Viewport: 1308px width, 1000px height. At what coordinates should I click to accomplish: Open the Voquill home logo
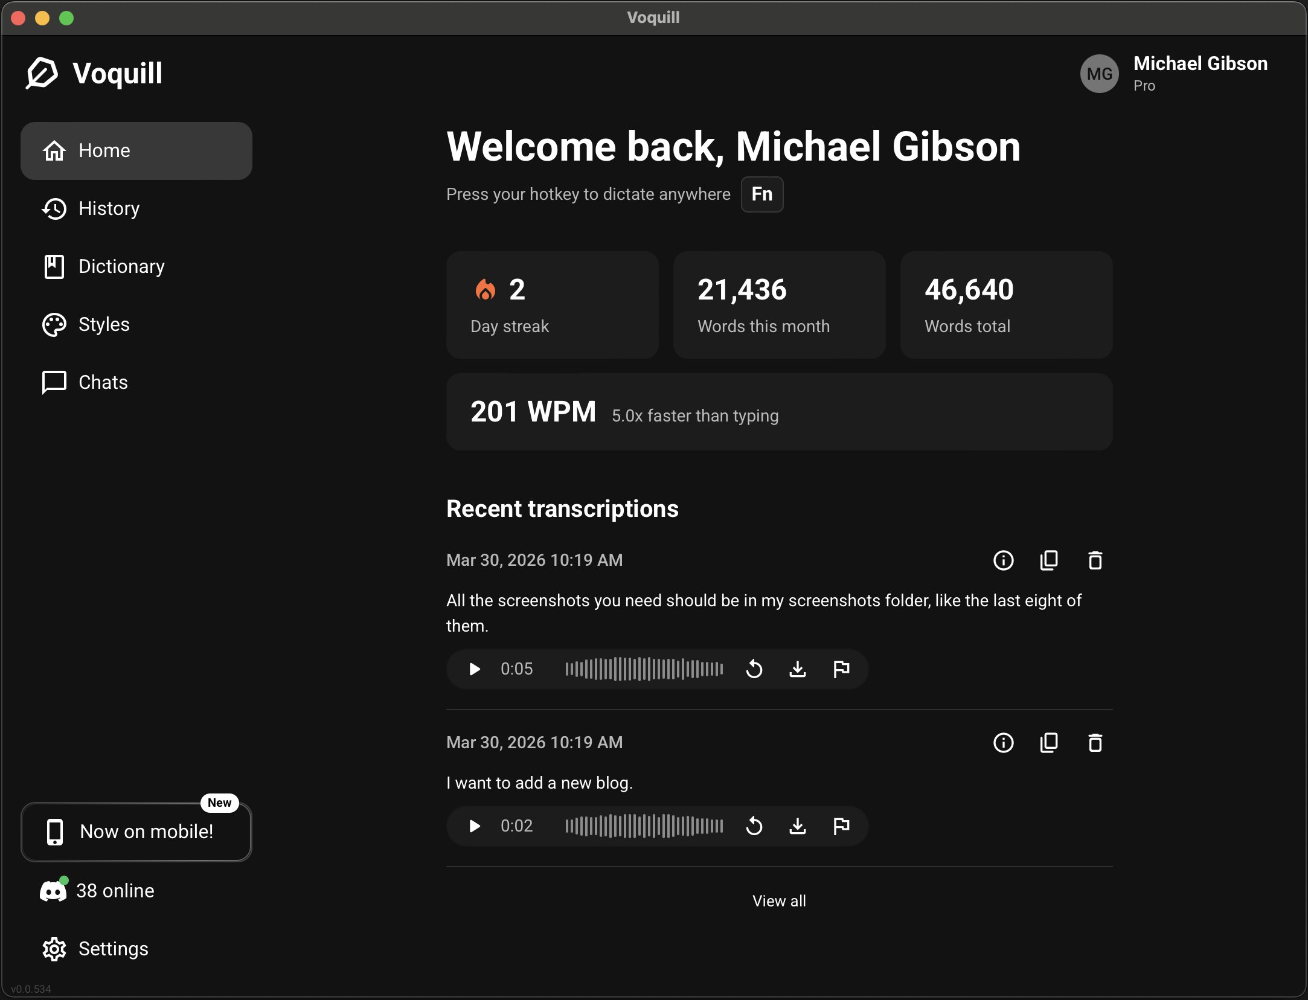(93, 73)
